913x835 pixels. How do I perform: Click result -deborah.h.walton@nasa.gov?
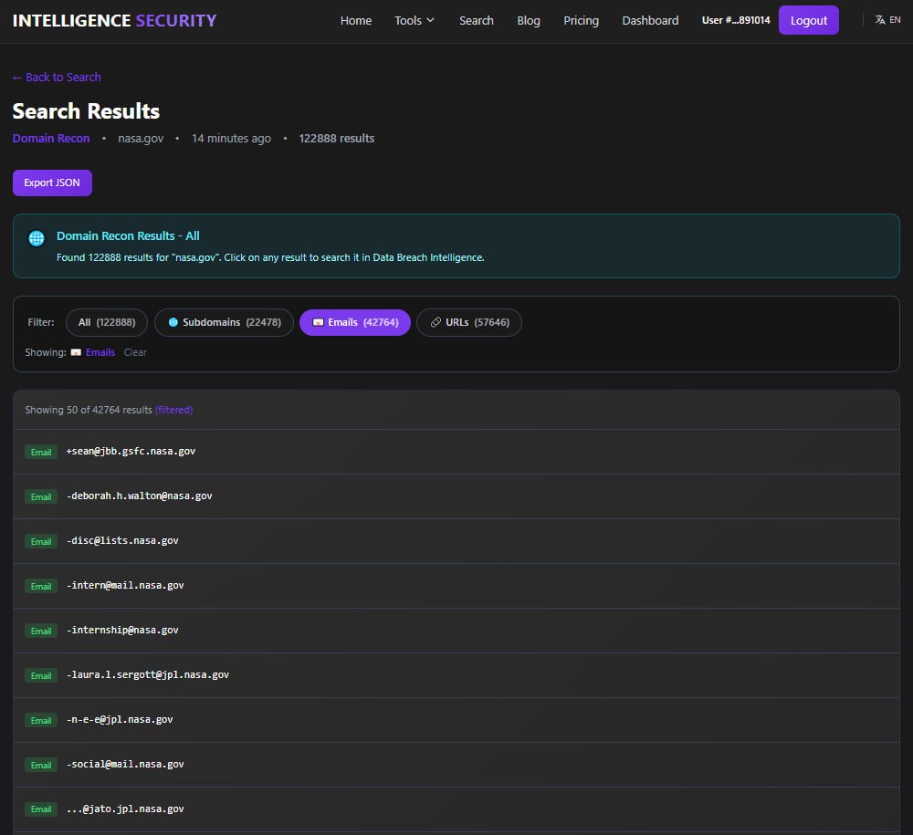point(456,496)
